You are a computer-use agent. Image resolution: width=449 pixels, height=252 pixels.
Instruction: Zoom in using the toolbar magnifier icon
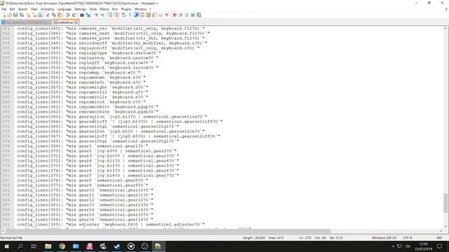click(x=96, y=15)
